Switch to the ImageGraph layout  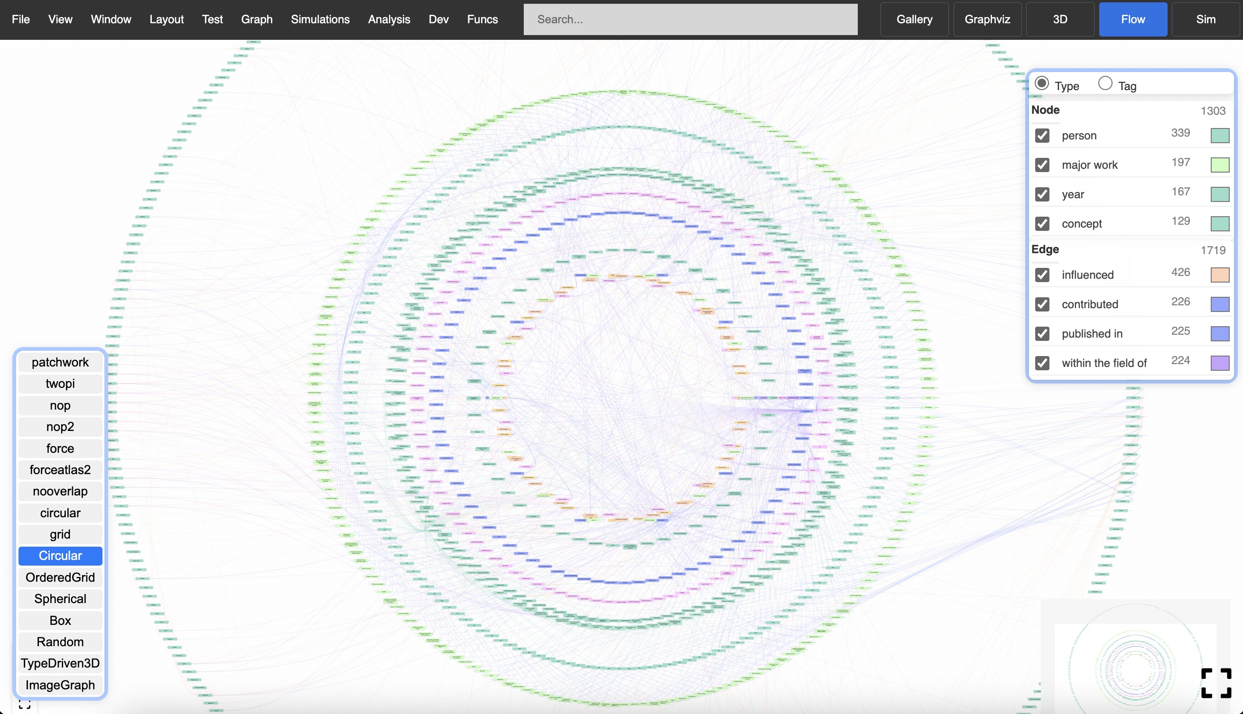60,685
